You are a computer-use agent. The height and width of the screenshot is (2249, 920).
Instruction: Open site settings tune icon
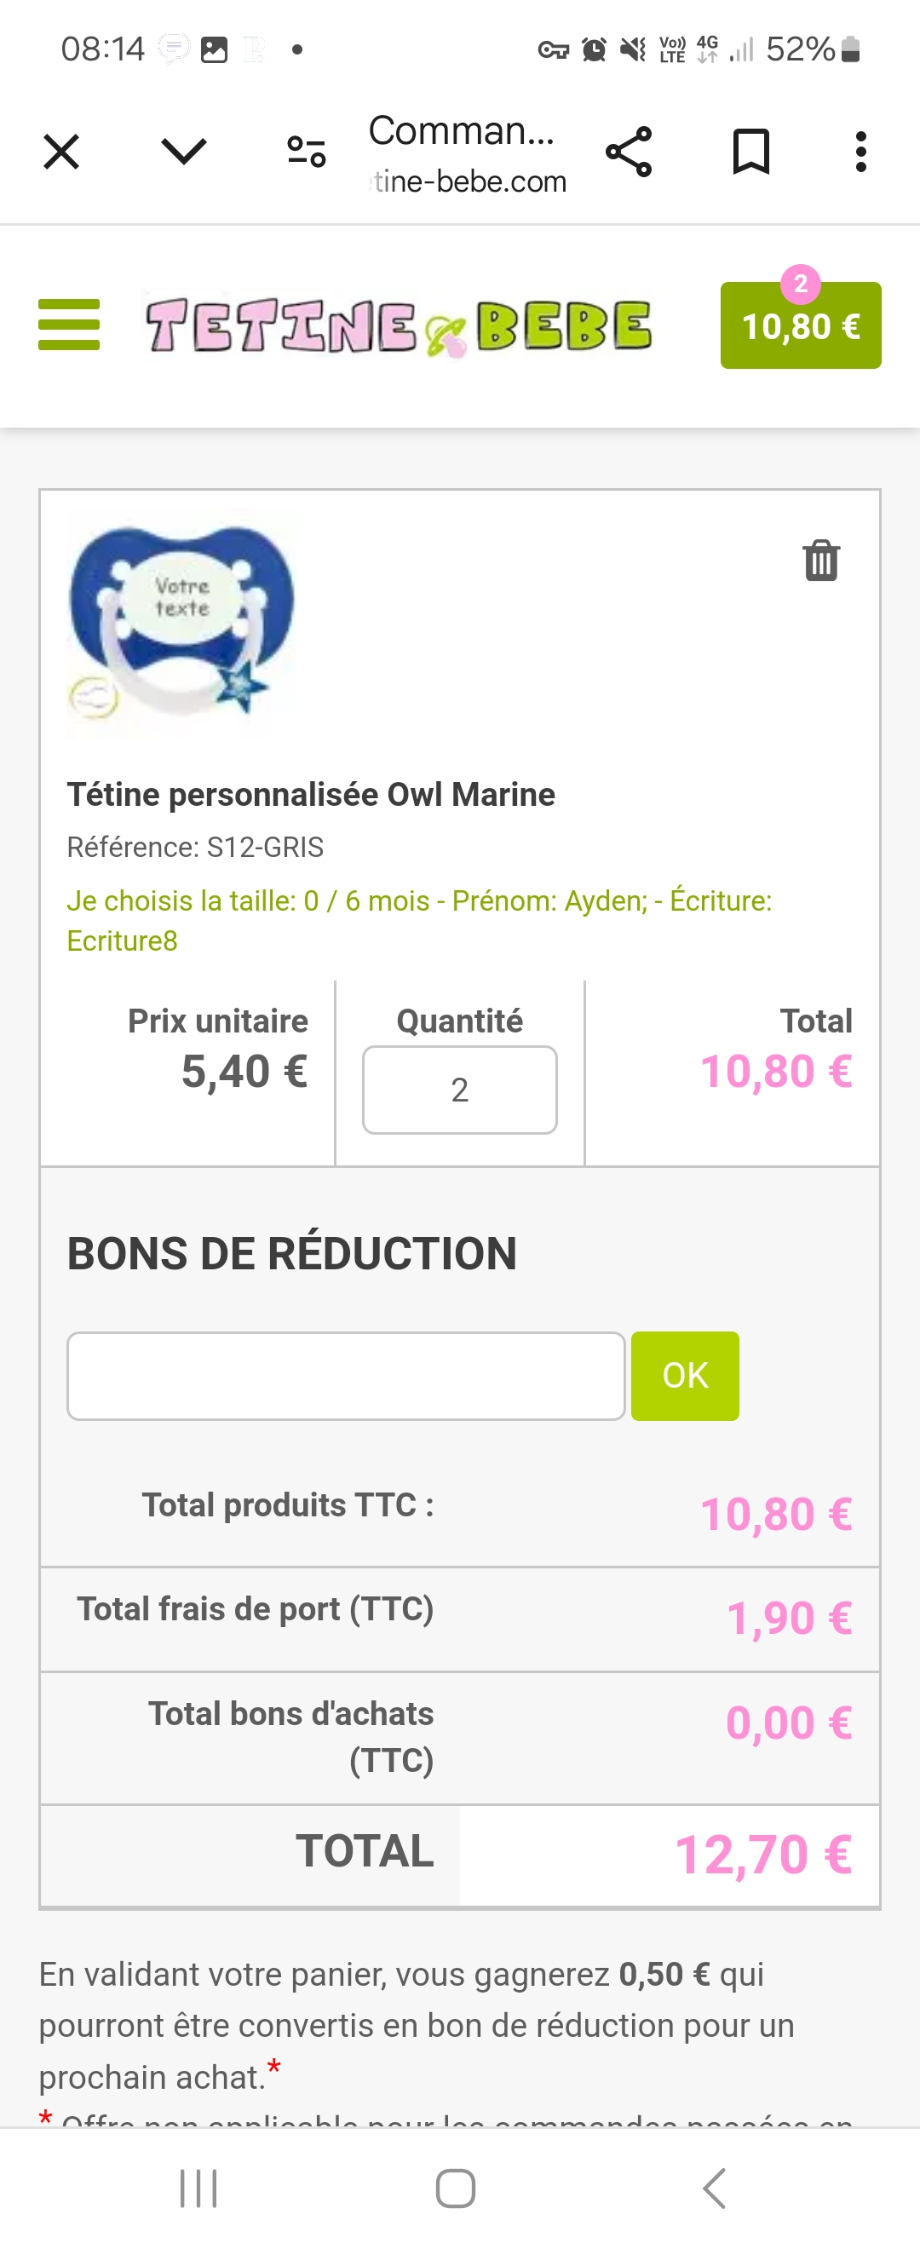pos(307,152)
